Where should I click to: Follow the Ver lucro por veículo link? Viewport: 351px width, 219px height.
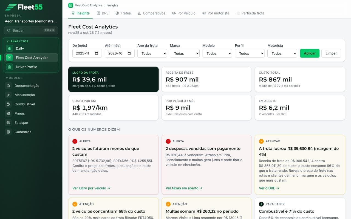pos(91,188)
